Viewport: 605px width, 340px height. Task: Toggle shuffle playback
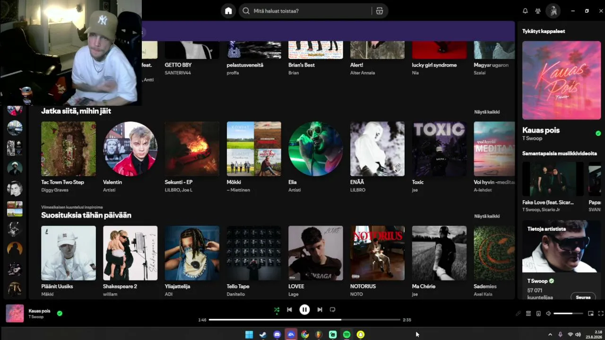pyautogui.click(x=277, y=310)
